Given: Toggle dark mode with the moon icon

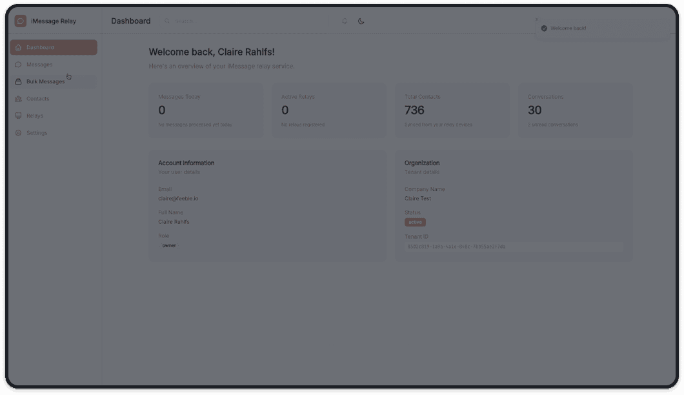Looking at the screenshot, I should [x=361, y=21].
